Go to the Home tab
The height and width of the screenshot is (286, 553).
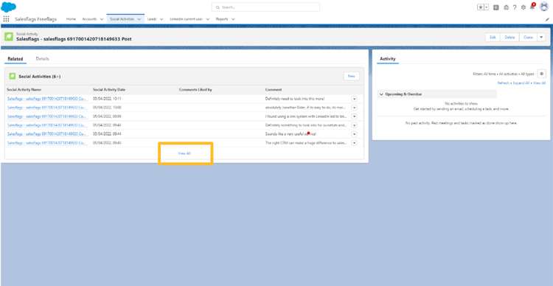(71, 19)
